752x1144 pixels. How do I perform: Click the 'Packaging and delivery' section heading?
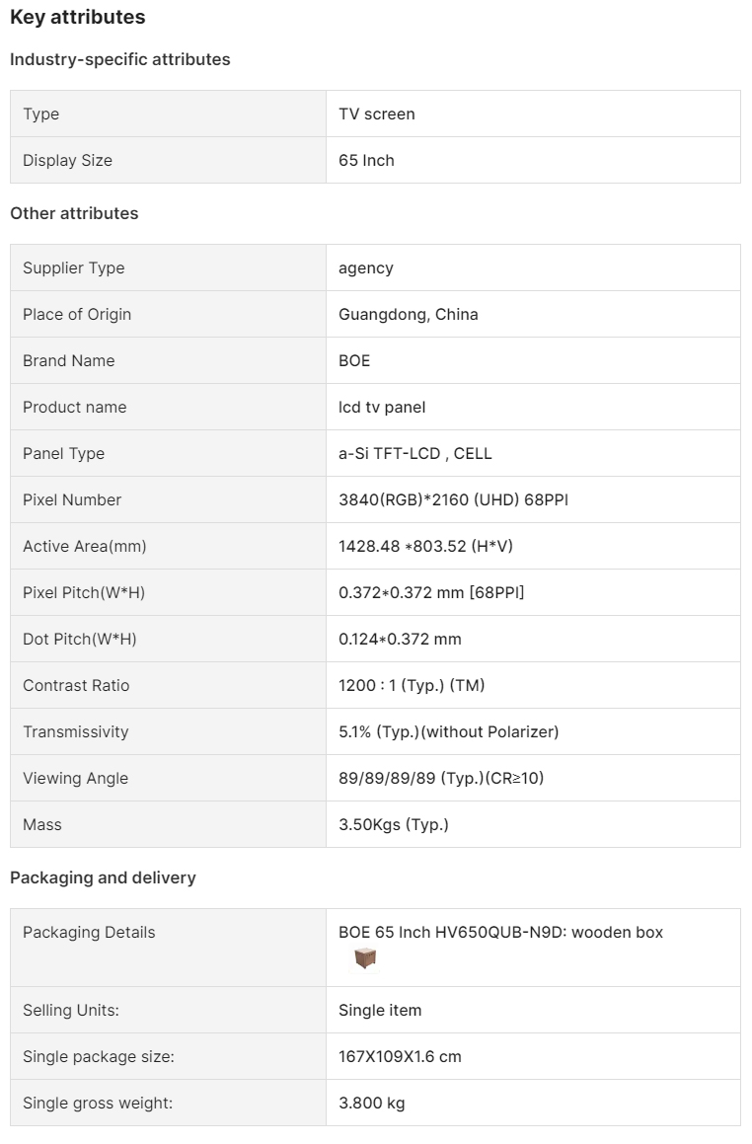pos(103,877)
